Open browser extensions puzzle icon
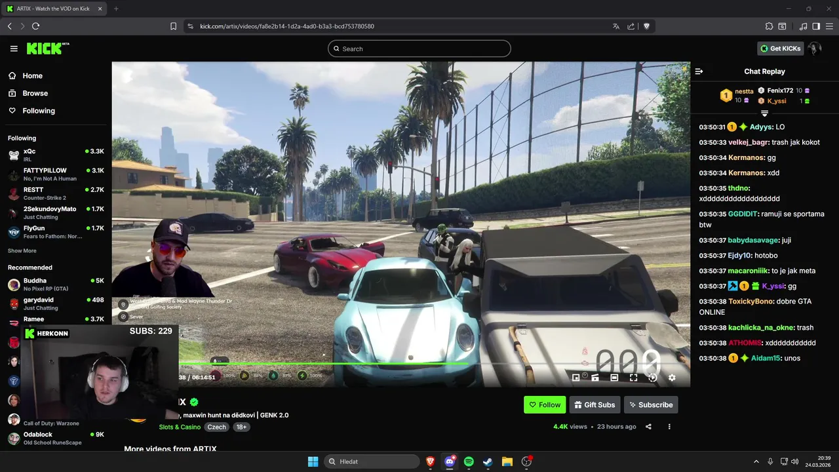This screenshot has width=839, height=472. (769, 26)
